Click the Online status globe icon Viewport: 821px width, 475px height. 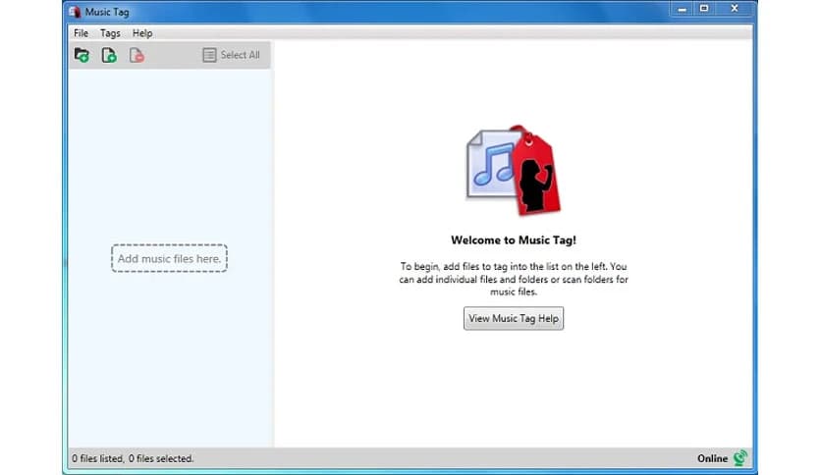(x=739, y=458)
